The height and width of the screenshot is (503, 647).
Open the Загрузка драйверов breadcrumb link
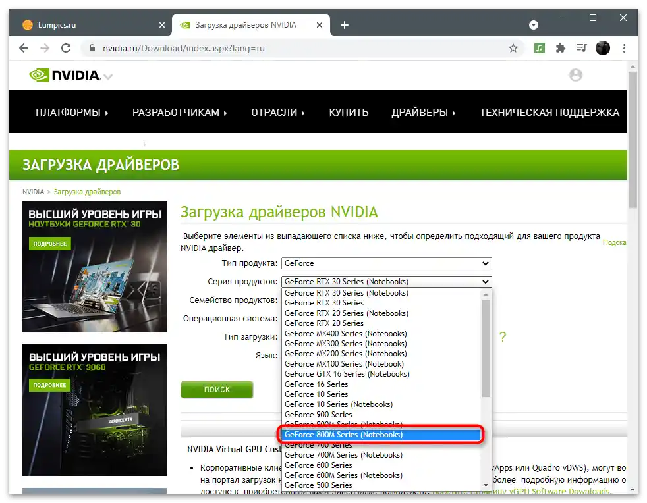[x=87, y=192]
